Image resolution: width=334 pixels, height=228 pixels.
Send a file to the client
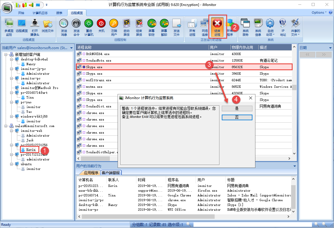tap(177, 27)
